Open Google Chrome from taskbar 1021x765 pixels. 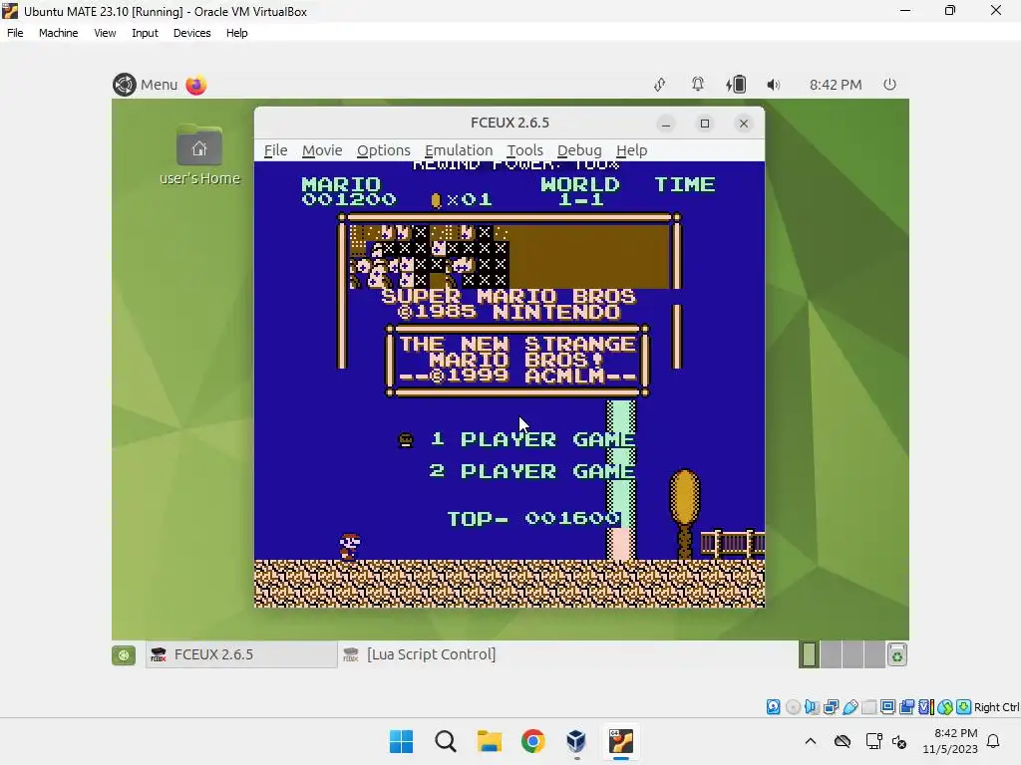point(532,741)
